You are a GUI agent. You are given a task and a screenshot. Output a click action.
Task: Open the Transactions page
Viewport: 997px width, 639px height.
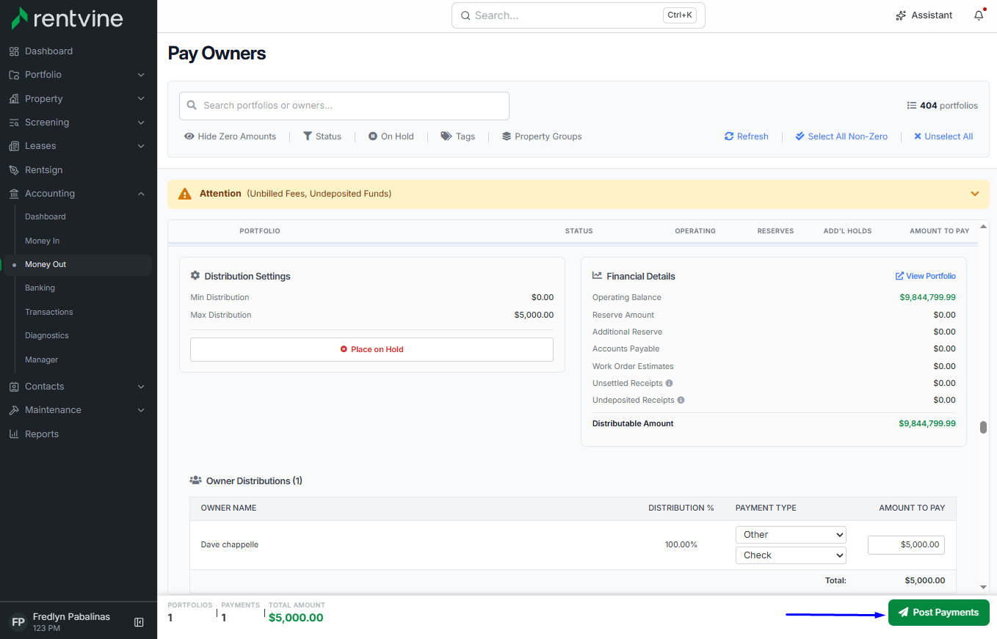pos(49,312)
